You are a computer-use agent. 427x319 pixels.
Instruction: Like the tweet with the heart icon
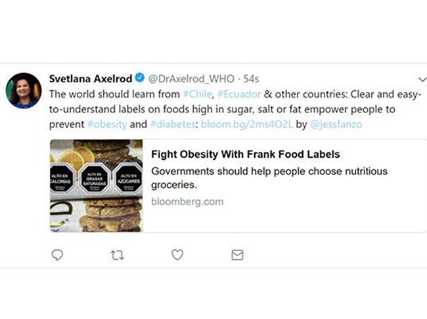[177, 255]
